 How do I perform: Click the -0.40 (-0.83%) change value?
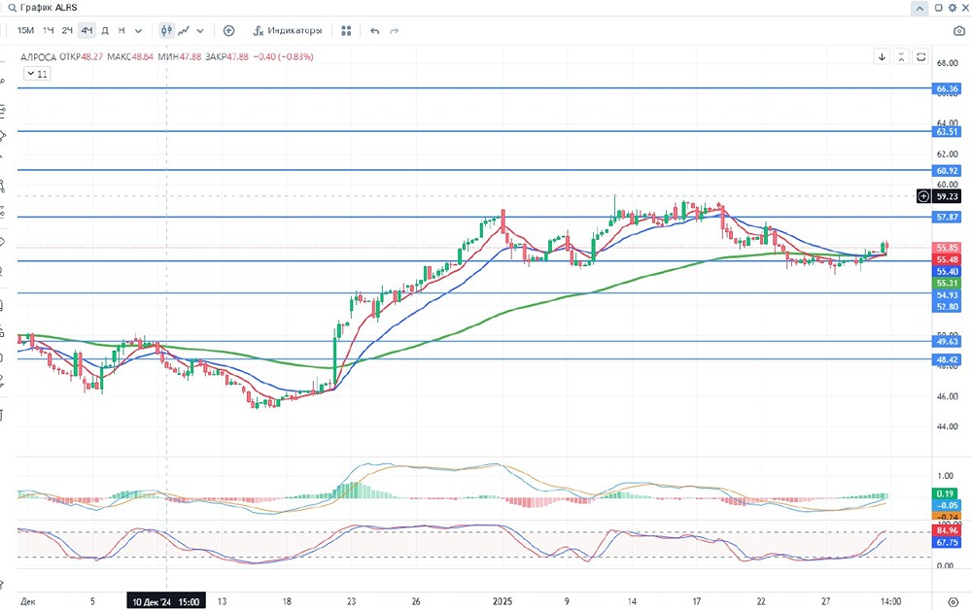pos(283,57)
